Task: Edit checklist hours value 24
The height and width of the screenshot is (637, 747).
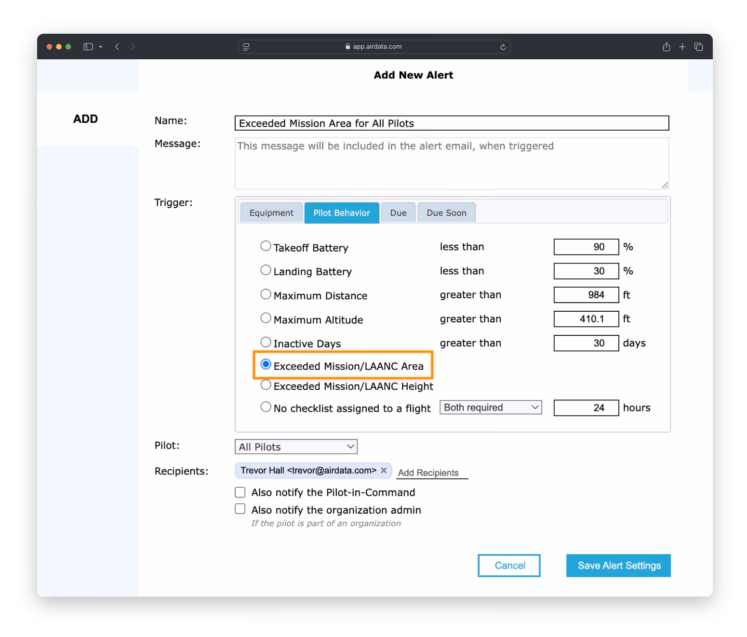Action: click(586, 408)
